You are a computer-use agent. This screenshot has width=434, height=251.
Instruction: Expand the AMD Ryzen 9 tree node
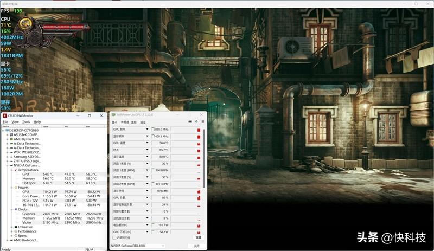pos(7,139)
